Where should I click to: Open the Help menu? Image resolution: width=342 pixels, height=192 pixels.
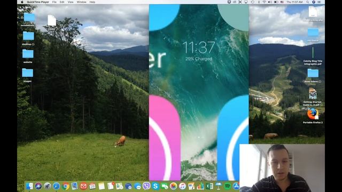[92, 2]
